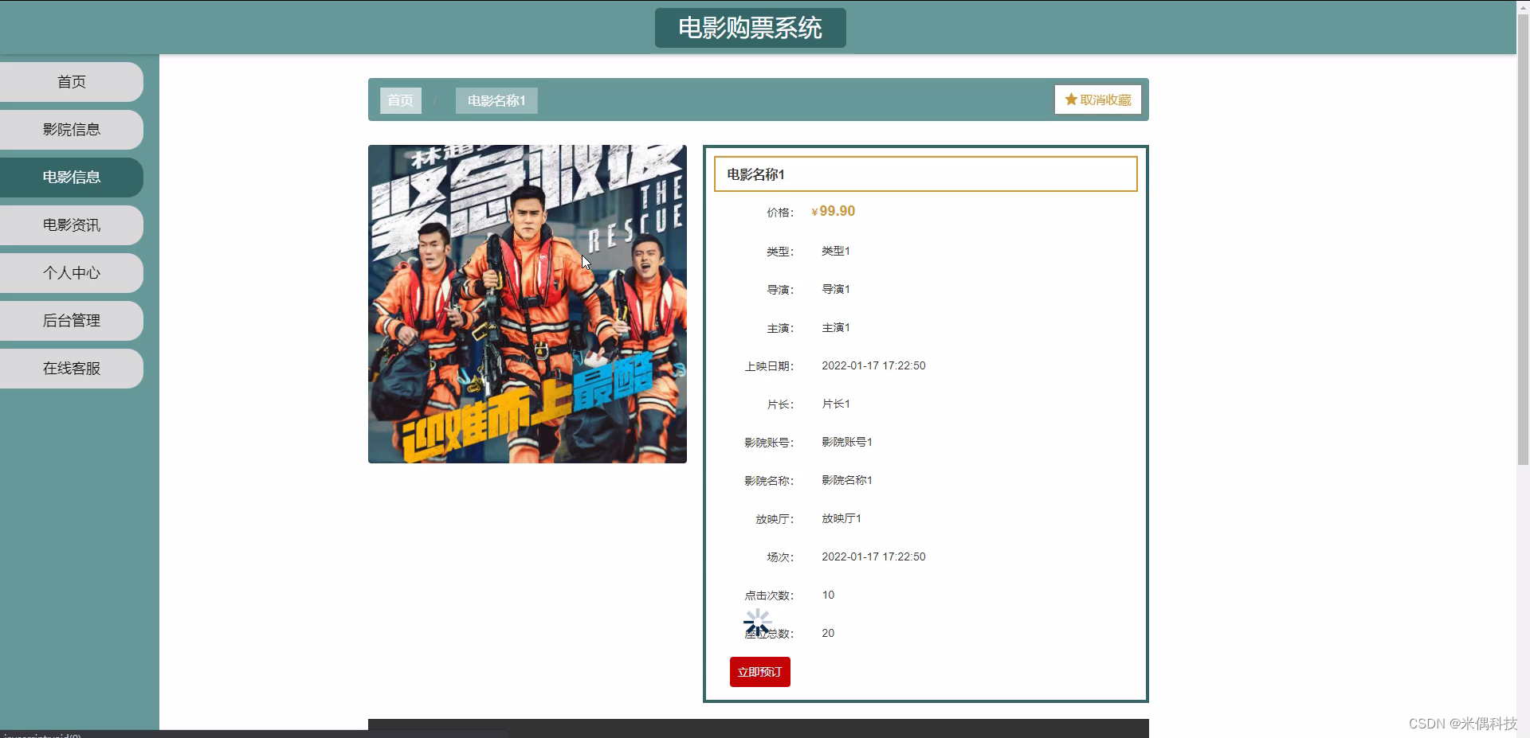Click the 影院名称1 value text

click(847, 480)
